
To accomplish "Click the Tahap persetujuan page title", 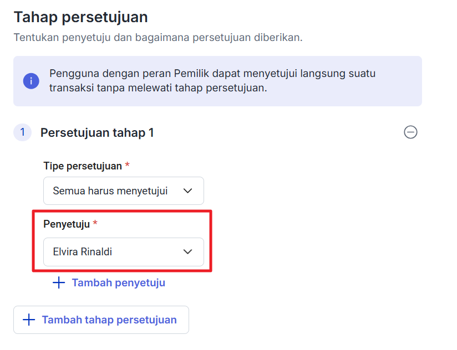I will 80,17.
